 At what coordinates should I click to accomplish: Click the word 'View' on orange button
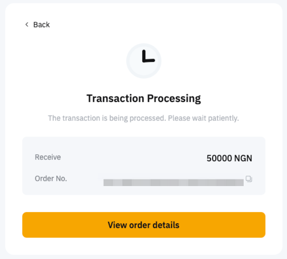coord(116,225)
